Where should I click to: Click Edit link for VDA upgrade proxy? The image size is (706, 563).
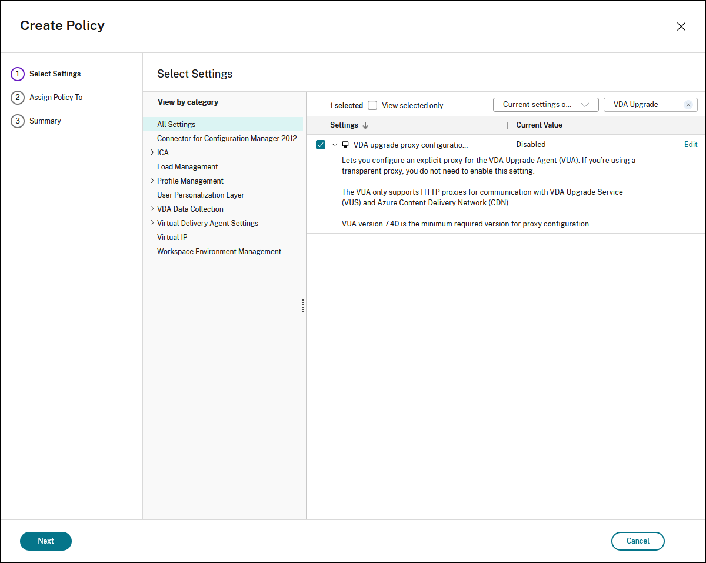click(x=691, y=145)
